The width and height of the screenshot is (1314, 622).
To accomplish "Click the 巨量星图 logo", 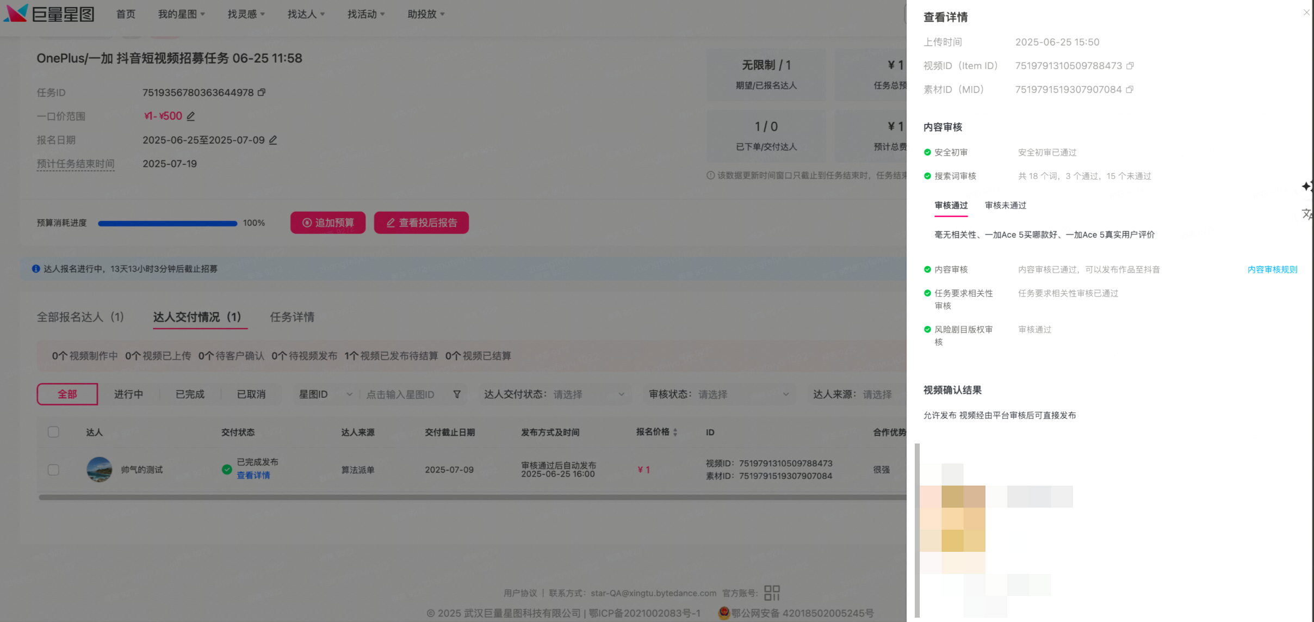I will 49,14.
